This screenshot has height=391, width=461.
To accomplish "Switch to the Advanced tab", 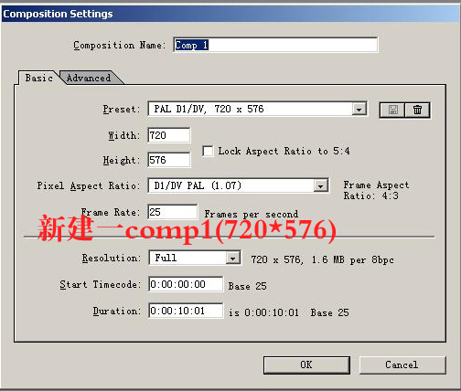I will point(89,78).
